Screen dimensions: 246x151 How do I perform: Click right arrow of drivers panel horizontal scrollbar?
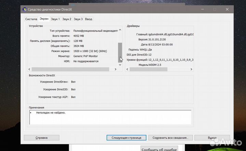coord(191,69)
